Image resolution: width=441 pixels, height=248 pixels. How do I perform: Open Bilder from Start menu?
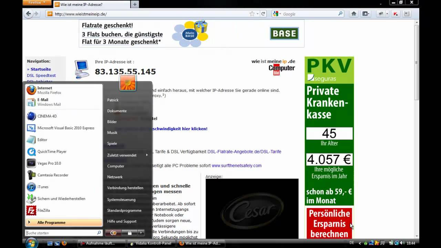coord(112,122)
